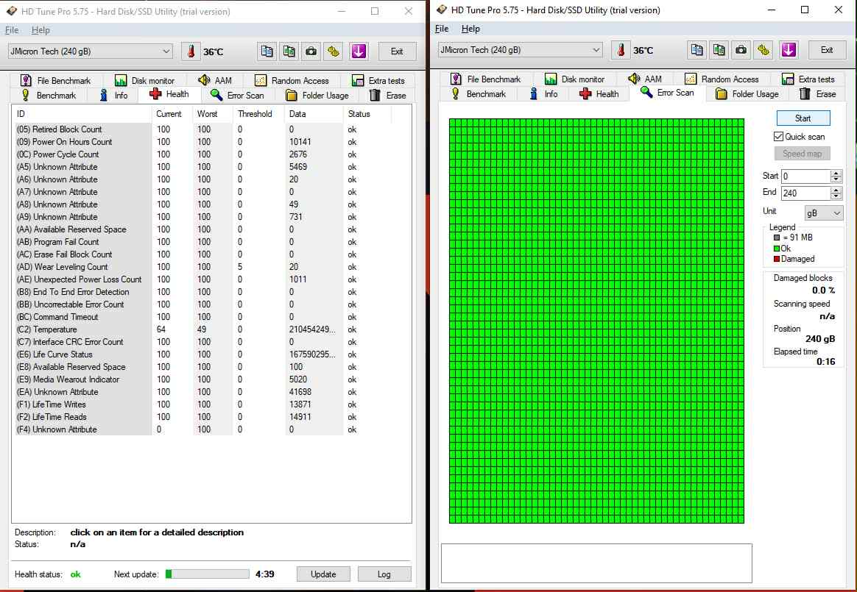
Task: Open Folder Usage tab in Health window
Action: (x=317, y=95)
